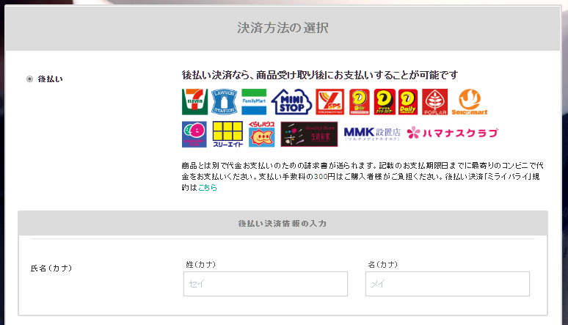Screen dimensions: 568x325
Task: Click the くらしハウス sun logo
Action: (261, 134)
